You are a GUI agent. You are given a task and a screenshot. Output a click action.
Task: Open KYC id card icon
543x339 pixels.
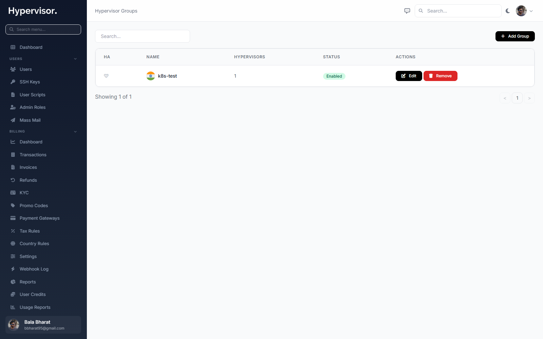click(13, 193)
